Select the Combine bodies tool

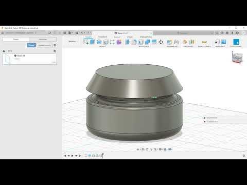[x=148, y=42]
